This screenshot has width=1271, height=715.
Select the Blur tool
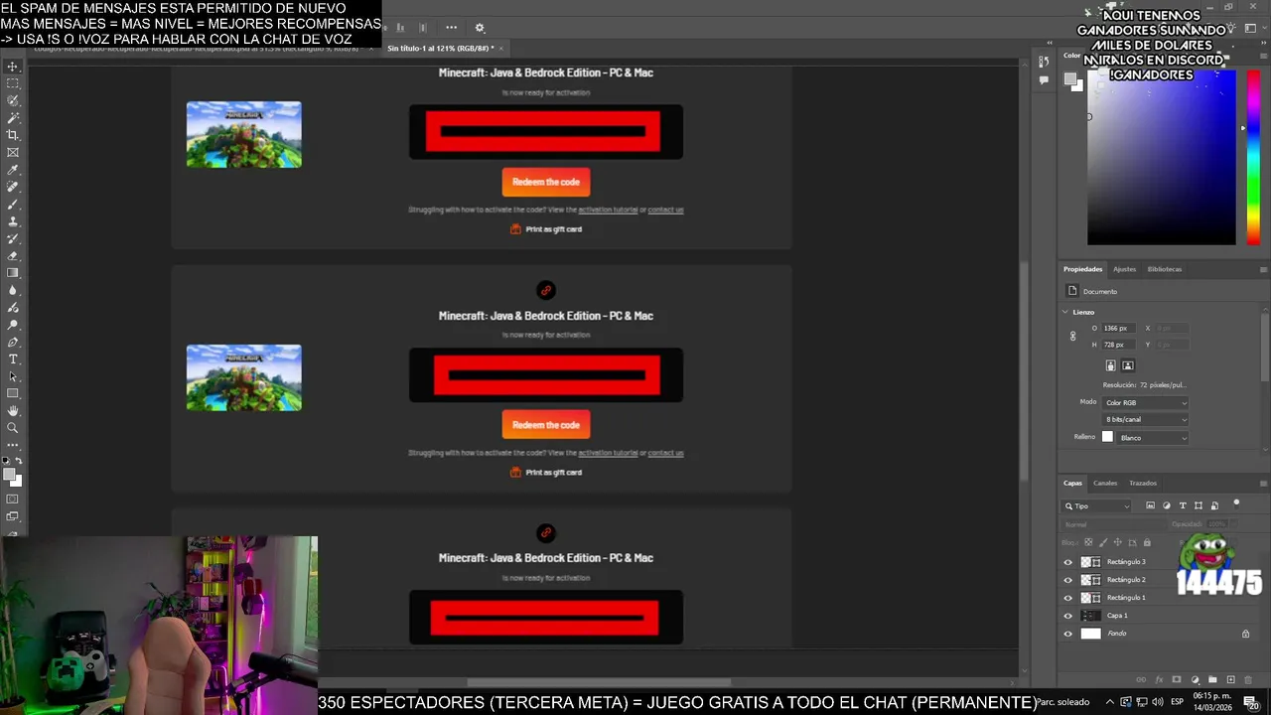point(13,290)
